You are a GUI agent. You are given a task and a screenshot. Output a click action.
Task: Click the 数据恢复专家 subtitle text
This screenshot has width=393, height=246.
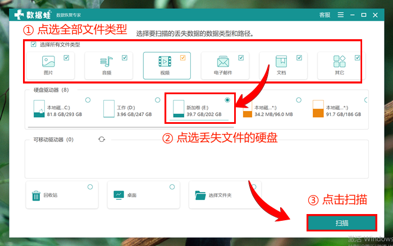tap(68, 15)
